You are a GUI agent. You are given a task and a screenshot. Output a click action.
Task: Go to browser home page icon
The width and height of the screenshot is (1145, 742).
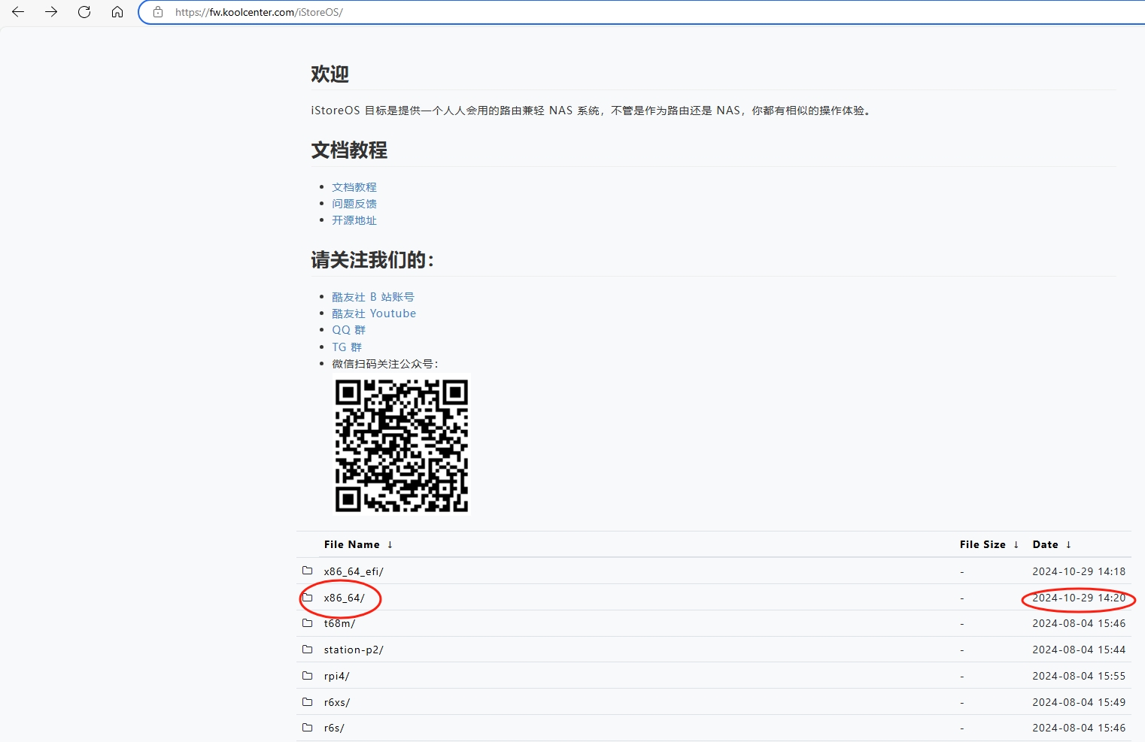click(117, 12)
